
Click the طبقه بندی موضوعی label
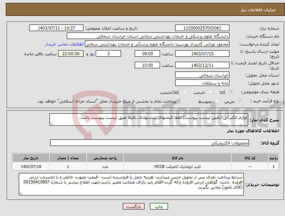pos(260,92)
